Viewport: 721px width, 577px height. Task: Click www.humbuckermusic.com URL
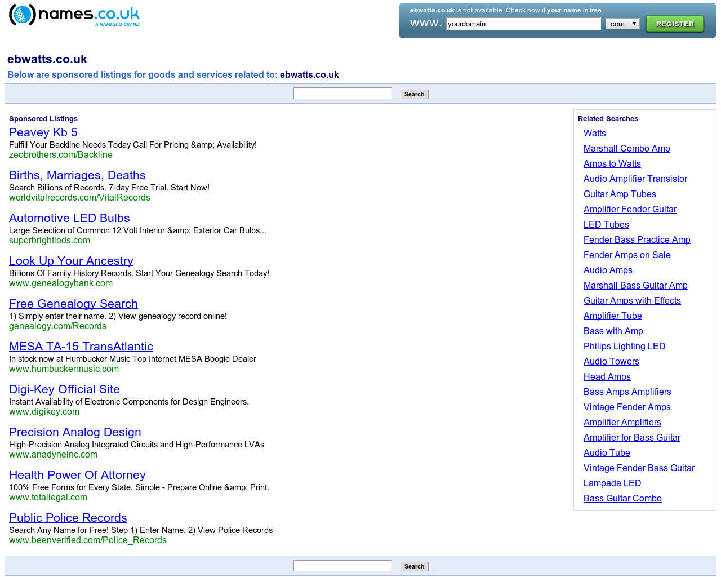coord(64,369)
